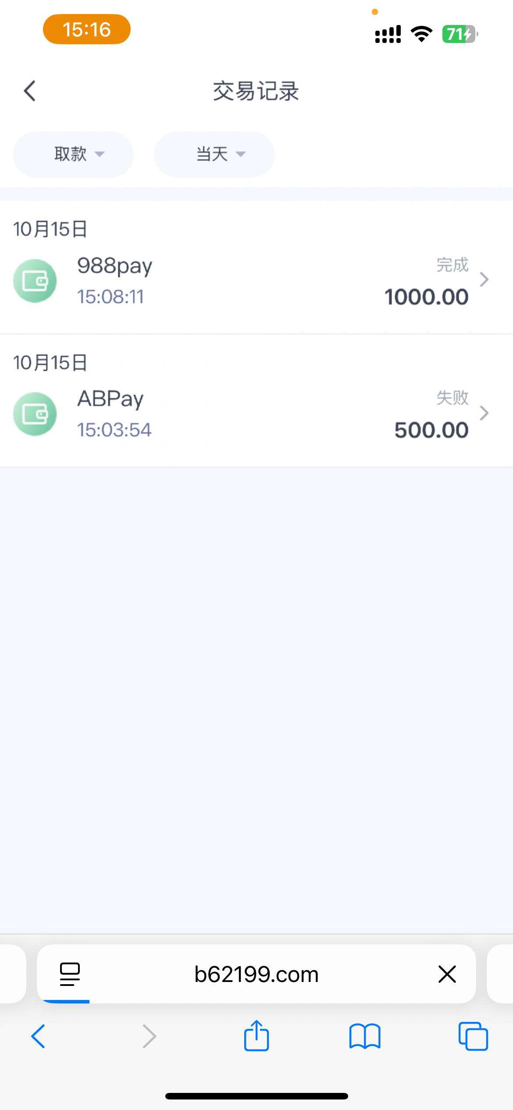Open the 当天 date range dropdown
This screenshot has height=1110, width=513.
pyautogui.click(x=214, y=154)
